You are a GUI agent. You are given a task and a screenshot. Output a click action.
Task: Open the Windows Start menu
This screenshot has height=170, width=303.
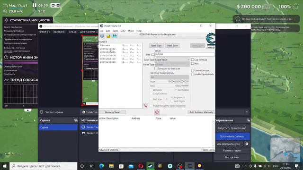pyautogui.click(x=5, y=166)
